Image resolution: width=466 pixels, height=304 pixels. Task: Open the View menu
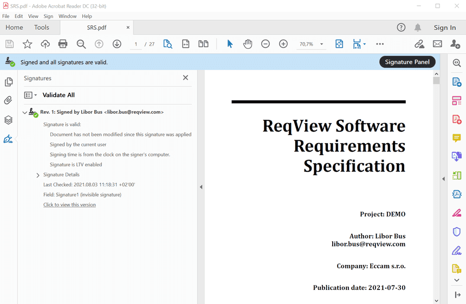point(33,16)
